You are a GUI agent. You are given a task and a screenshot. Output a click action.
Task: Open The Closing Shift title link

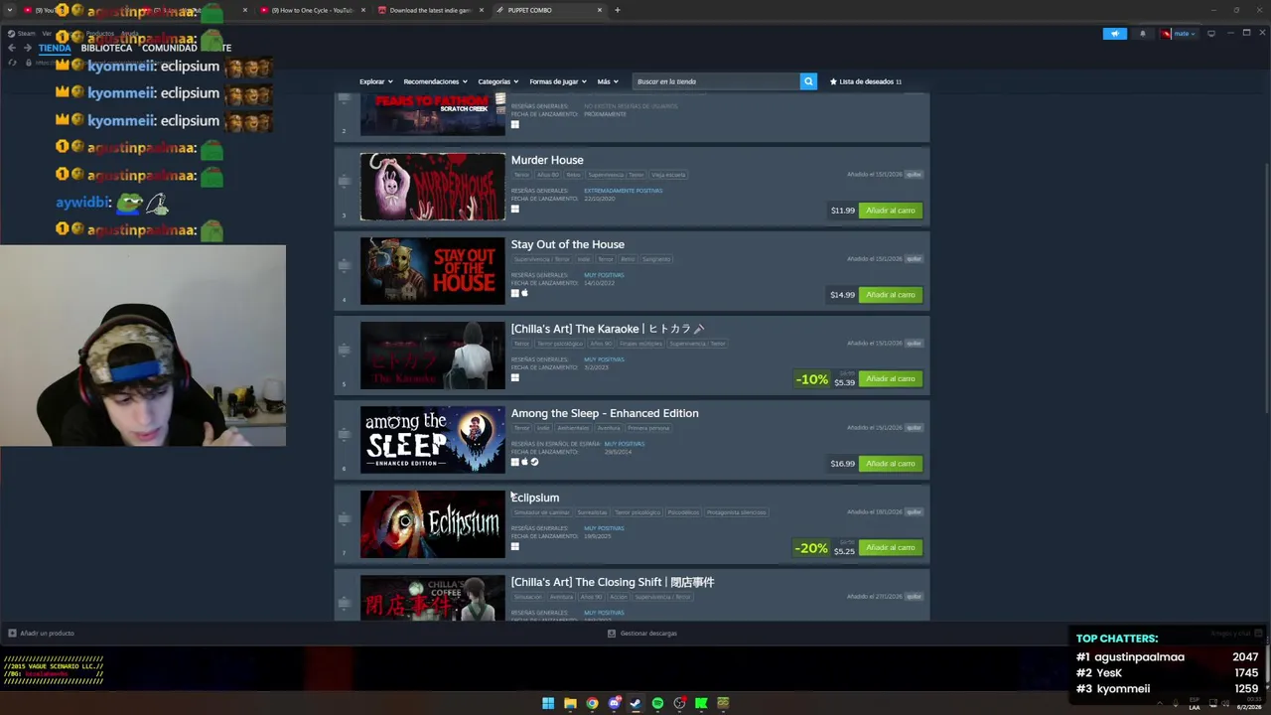[613, 582]
